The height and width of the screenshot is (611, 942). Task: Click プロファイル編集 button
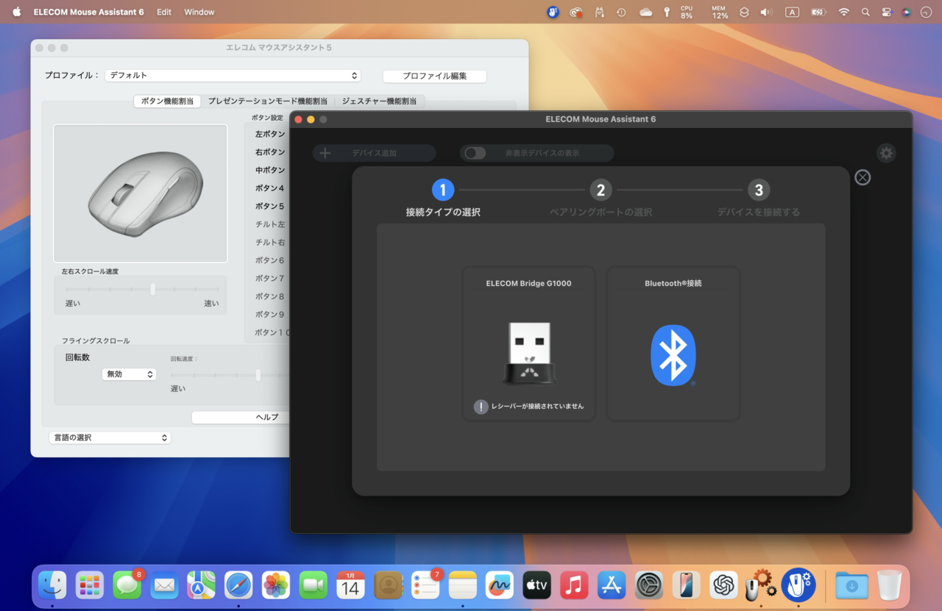(434, 76)
